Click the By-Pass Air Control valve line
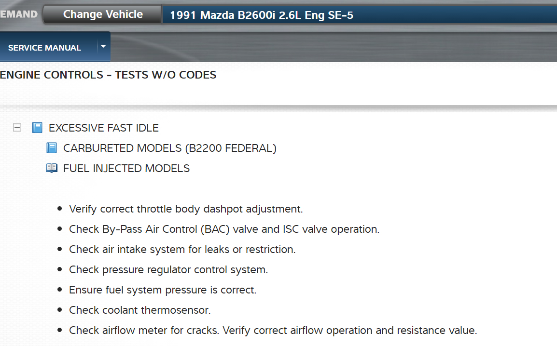 point(224,229)
